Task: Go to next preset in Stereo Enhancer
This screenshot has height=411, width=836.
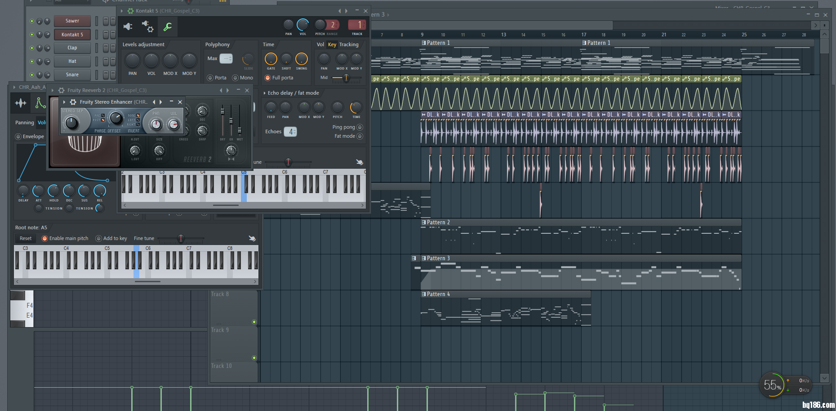Action: (x=160, y=102)
